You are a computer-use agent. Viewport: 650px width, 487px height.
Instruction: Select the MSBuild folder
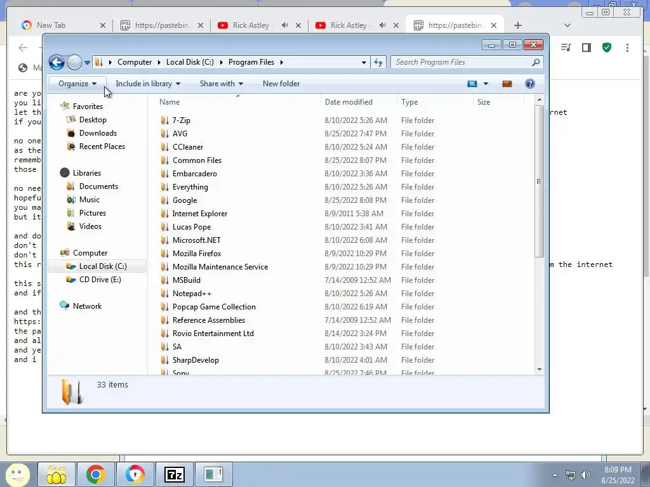coord(186,280)
